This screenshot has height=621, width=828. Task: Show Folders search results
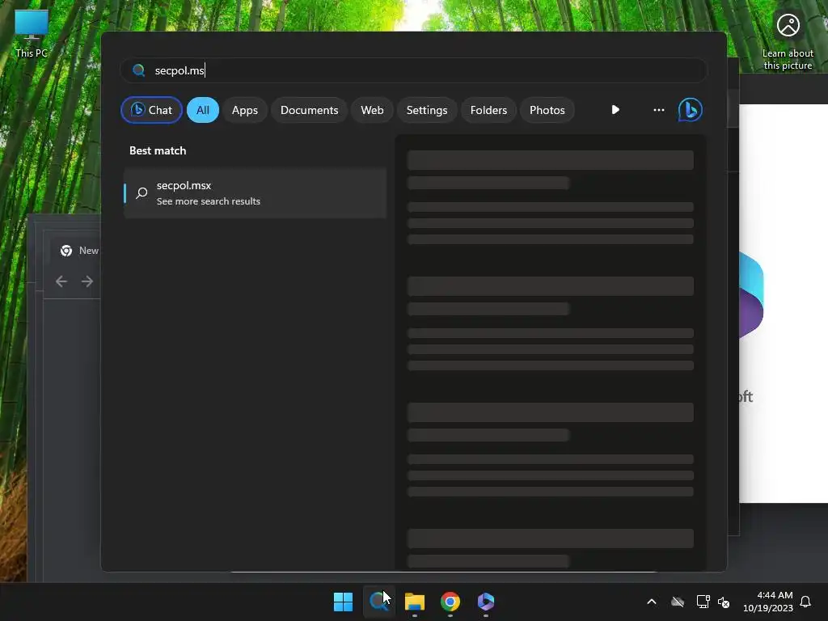[488, 110]
